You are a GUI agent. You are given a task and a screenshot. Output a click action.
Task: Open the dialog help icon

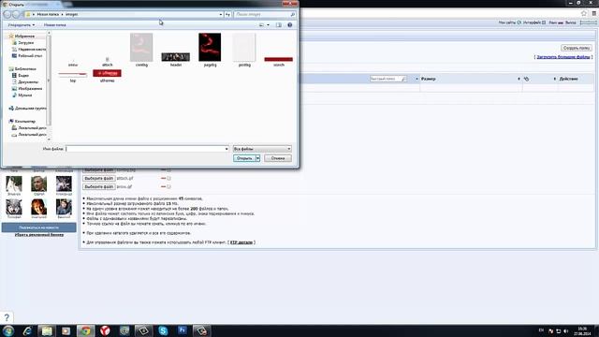(x=290, y=25)
